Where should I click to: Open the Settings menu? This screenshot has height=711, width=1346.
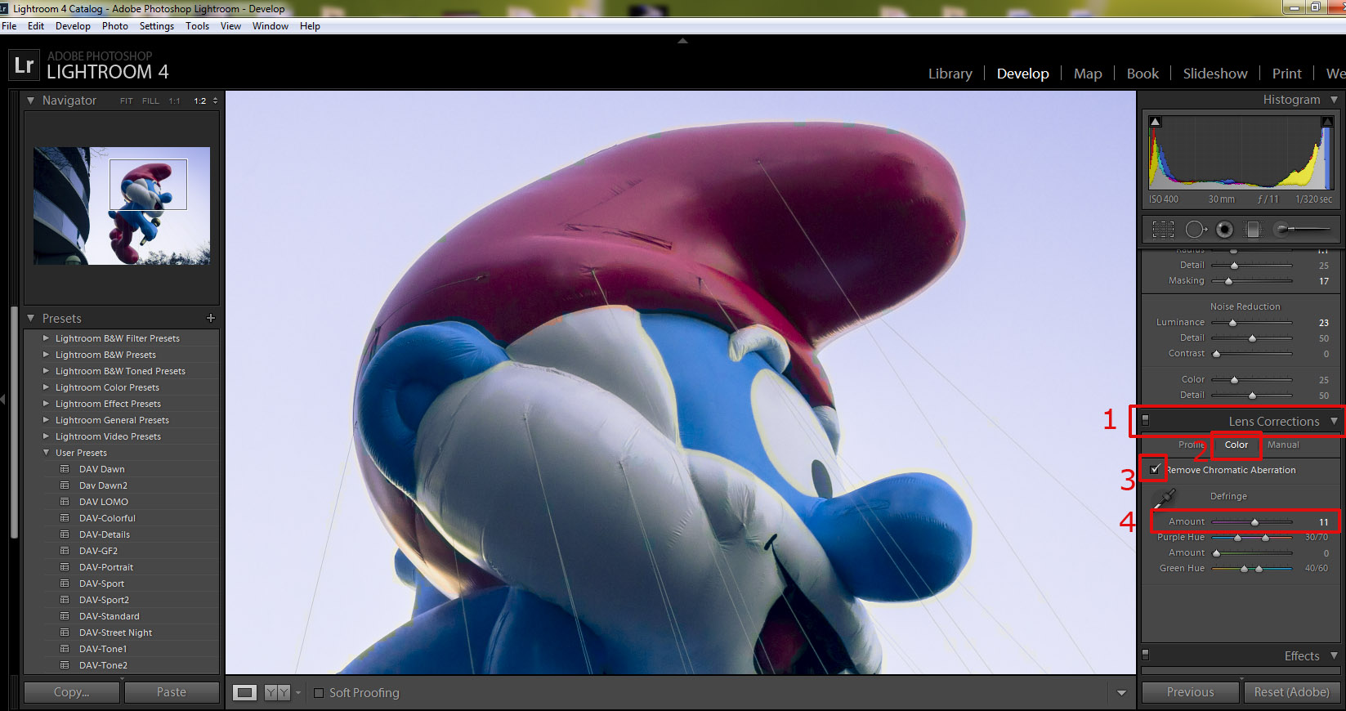[156, 26]
